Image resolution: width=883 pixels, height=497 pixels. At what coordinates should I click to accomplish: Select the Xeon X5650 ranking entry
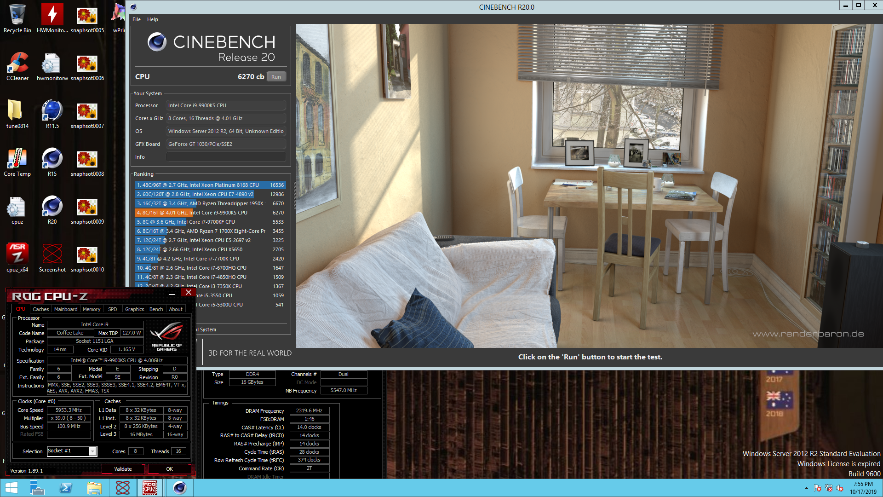(x=210, y=249)
